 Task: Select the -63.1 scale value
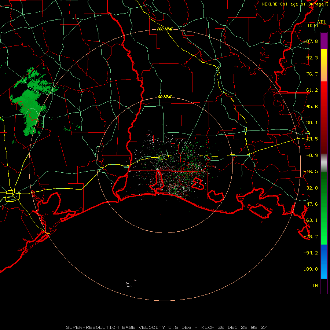point(311,220)
